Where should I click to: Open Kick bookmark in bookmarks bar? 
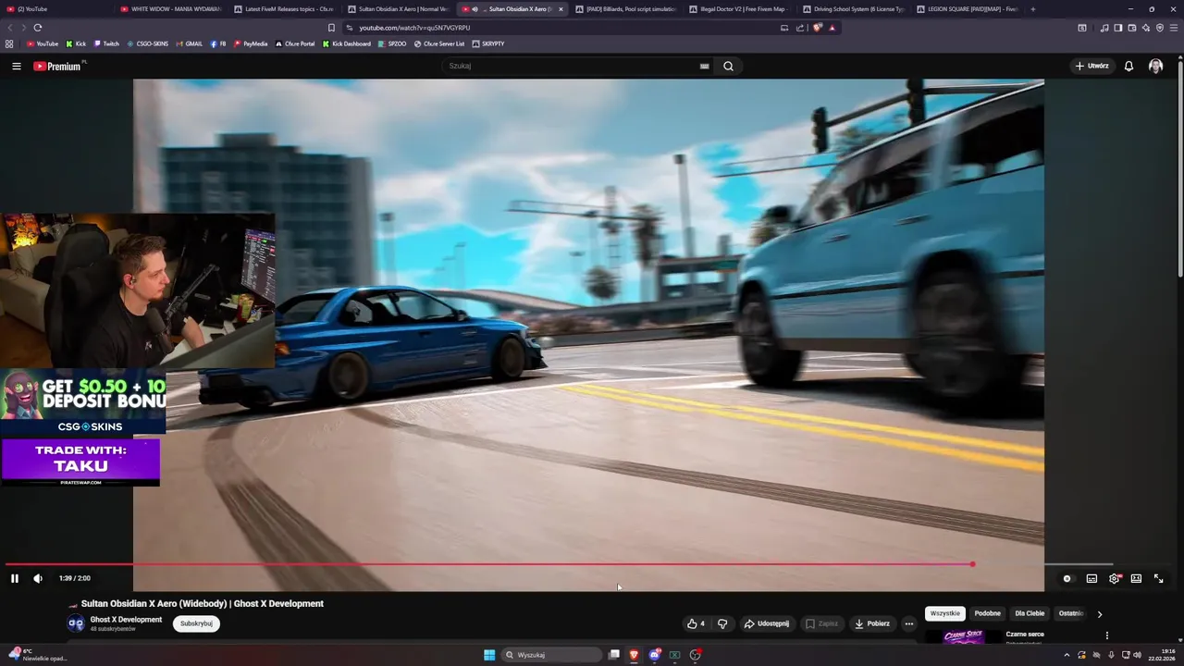coord(76,43)
